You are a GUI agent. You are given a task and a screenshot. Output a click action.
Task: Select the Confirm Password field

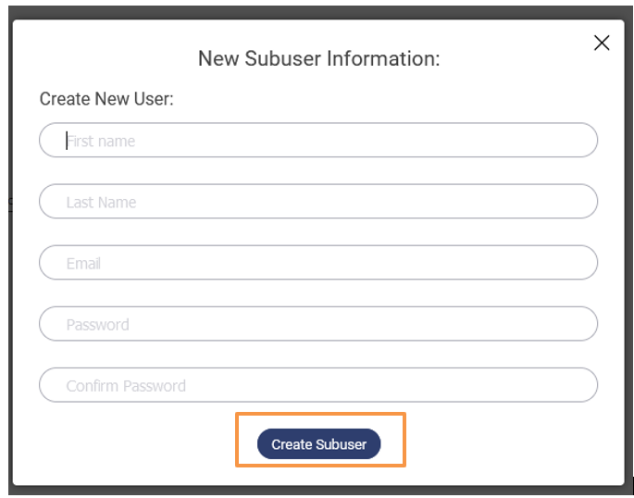318,385
